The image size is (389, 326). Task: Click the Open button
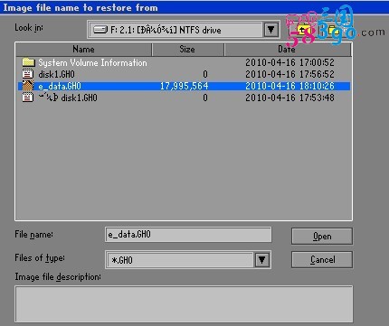322,237
